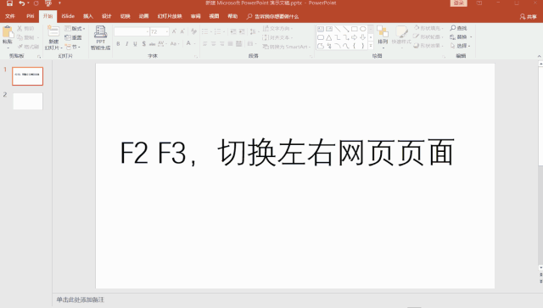Open the 幻灯片放映 (Slide Show) tab
The width and height of the screenshot is (543, 308).
coord(170,16)
